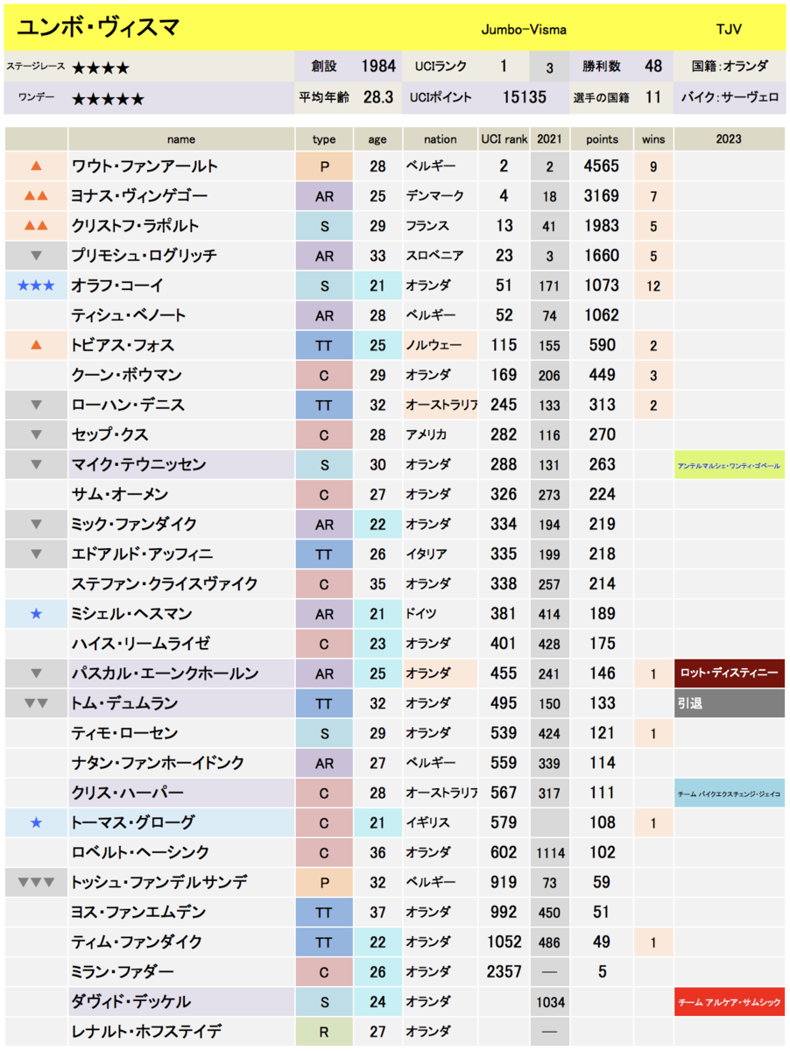This screenshot has width=790, height=1051.
Task: Click the wins value 12 for オラフ・コーイ
Action: pos(653,286)
